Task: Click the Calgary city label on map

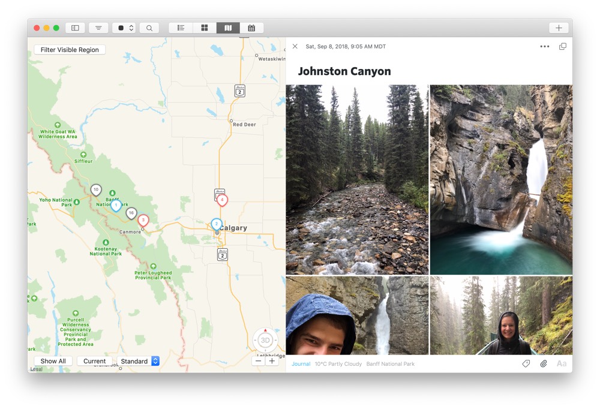Action: coord(234,228)
